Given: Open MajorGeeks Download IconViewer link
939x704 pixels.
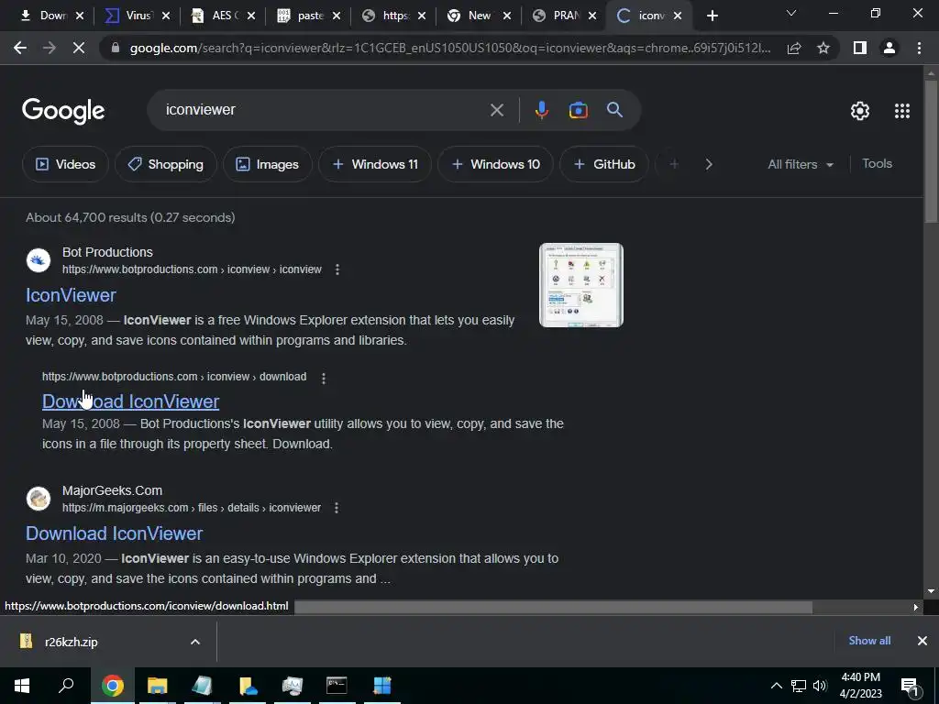Looking at the screenshot, I should click(114, 533).
